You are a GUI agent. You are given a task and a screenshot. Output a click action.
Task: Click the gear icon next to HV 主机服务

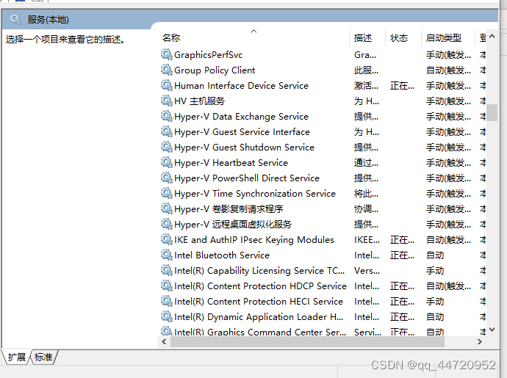(x=167, y=101)
